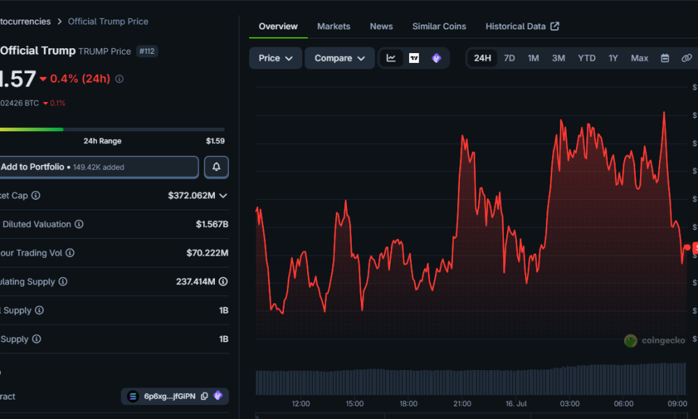Image resolution: width=698 pixels, height=419 pixels.
Task: Select the 1Y timeframe
Action: 613,59
